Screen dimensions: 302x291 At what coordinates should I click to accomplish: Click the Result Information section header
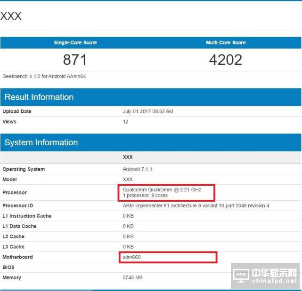pyautogui.click(x=39, y=97)
